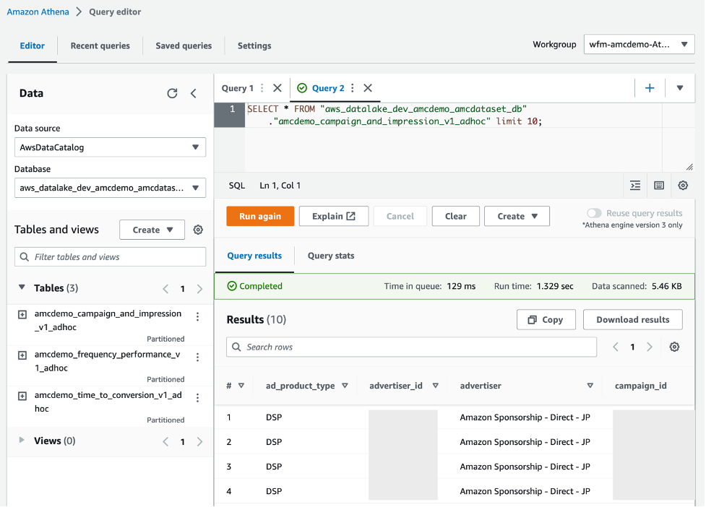Screen dimensions: 706x507
Task: Click the Run again button
Action: coord(260,216)
